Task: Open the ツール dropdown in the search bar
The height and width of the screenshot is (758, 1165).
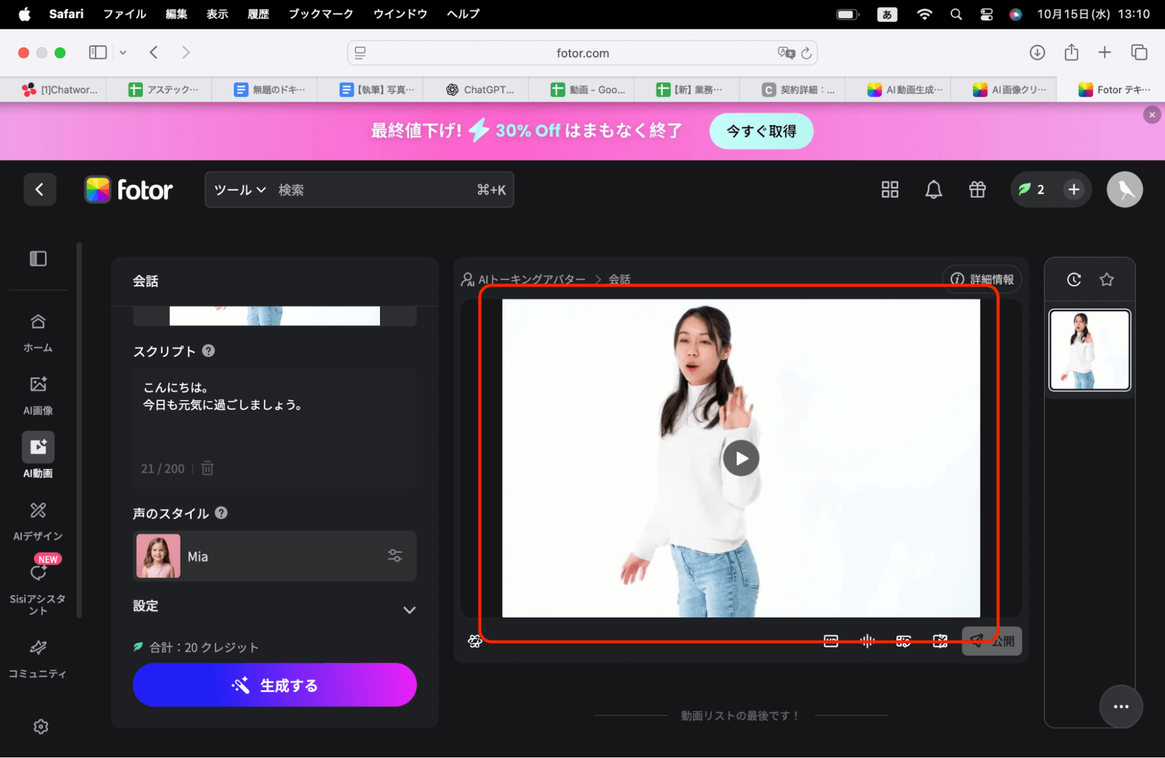Action: [x=238, y=189]
